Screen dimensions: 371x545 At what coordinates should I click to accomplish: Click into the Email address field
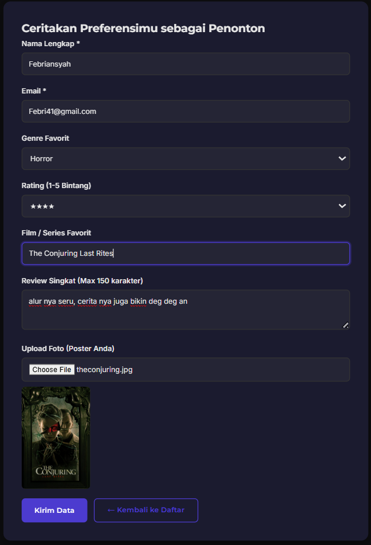(185, 111)
